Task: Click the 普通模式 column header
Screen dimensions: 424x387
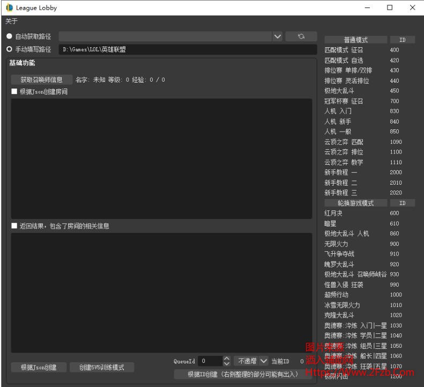Action: [x=356, y=40]
